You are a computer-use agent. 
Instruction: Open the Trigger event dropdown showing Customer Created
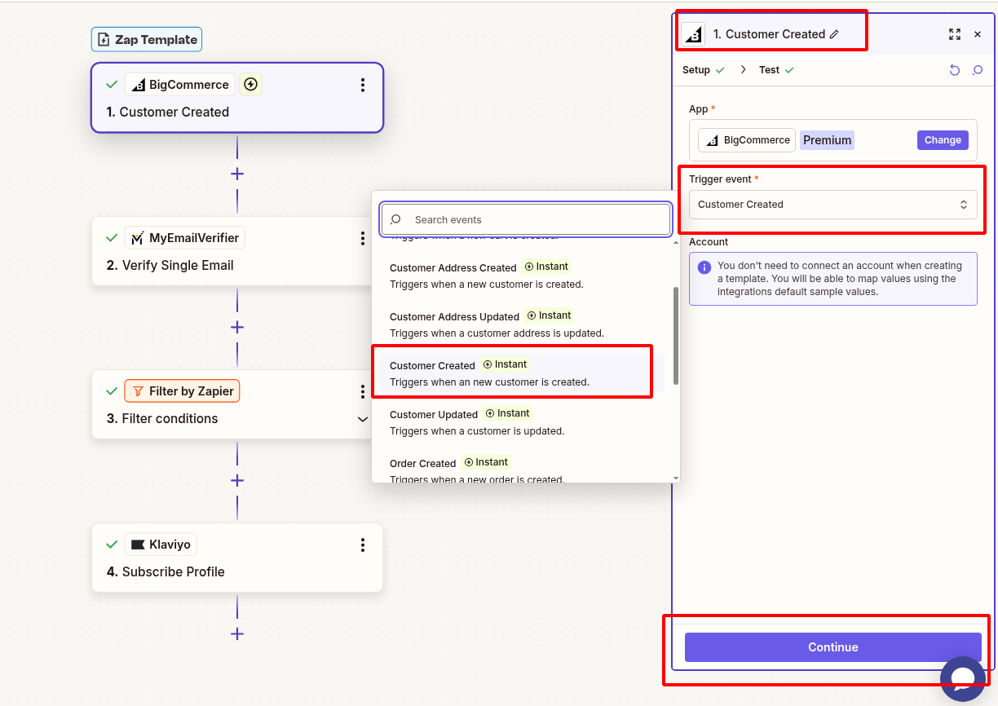[832, 204]
